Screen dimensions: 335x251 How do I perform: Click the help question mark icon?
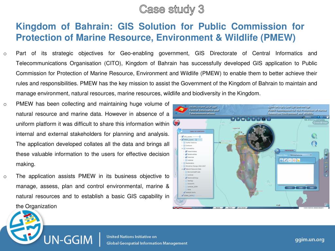pos(318,117)
